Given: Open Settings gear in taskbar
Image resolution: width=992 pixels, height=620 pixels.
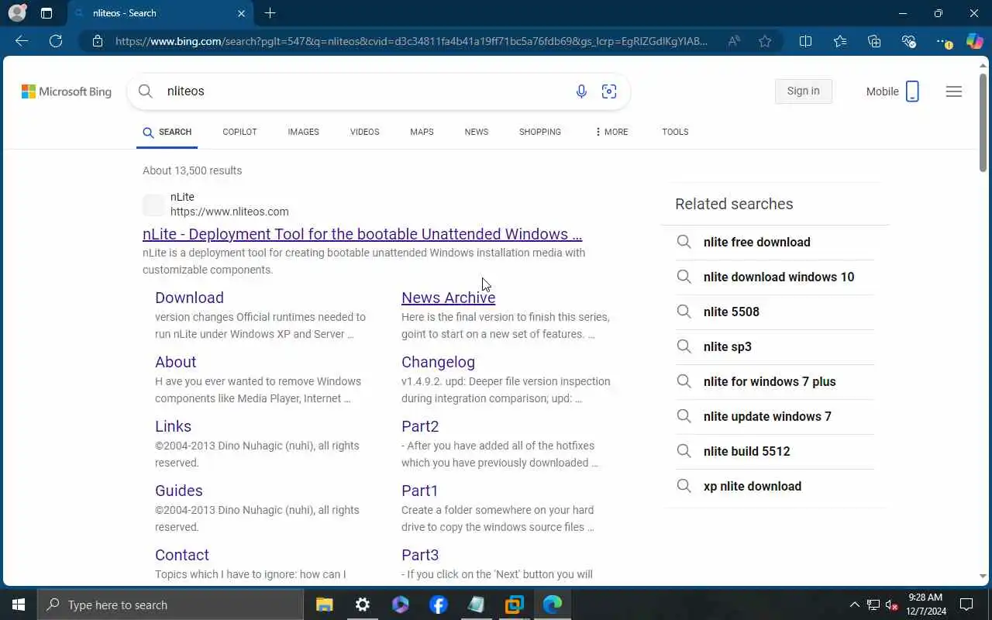Looking at the screenshot, I should tap(362, 604).
